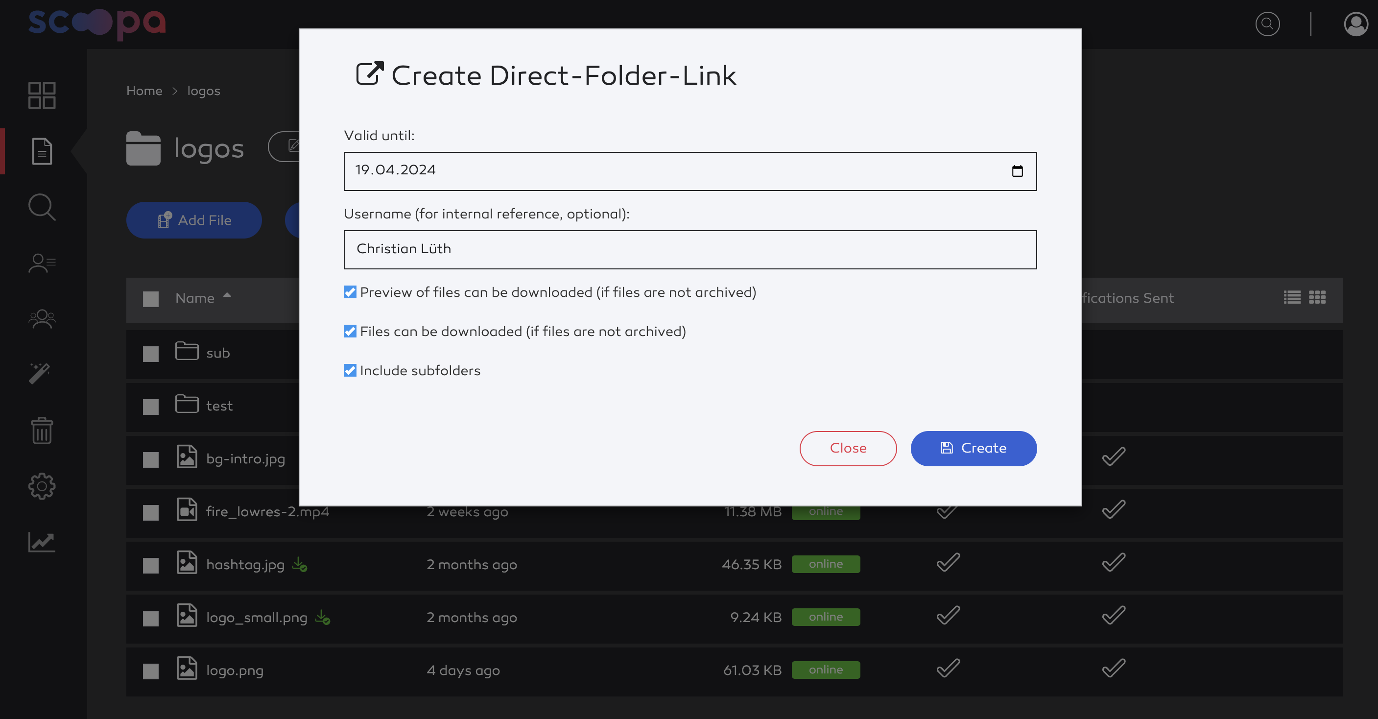The image size is (1378, 719).
Task: Open the calendar picker in date field
Action: (x=1017, y=171)
